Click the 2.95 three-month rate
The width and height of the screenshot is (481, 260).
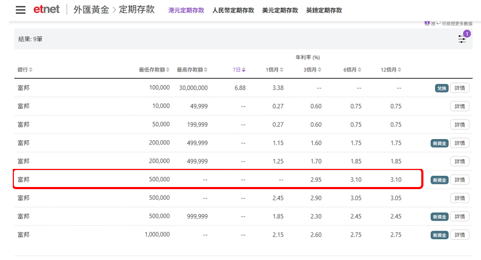316,180
